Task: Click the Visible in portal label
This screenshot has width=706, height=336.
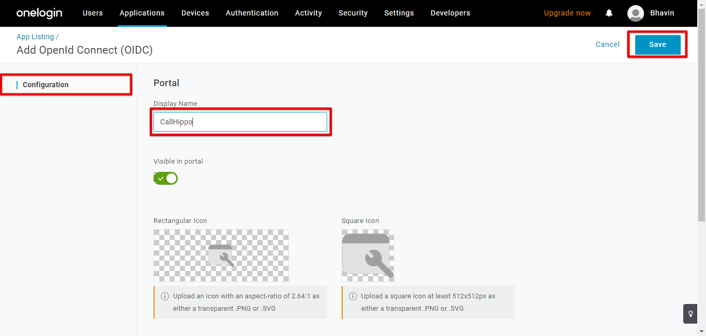Action: (x=178, y=162)
